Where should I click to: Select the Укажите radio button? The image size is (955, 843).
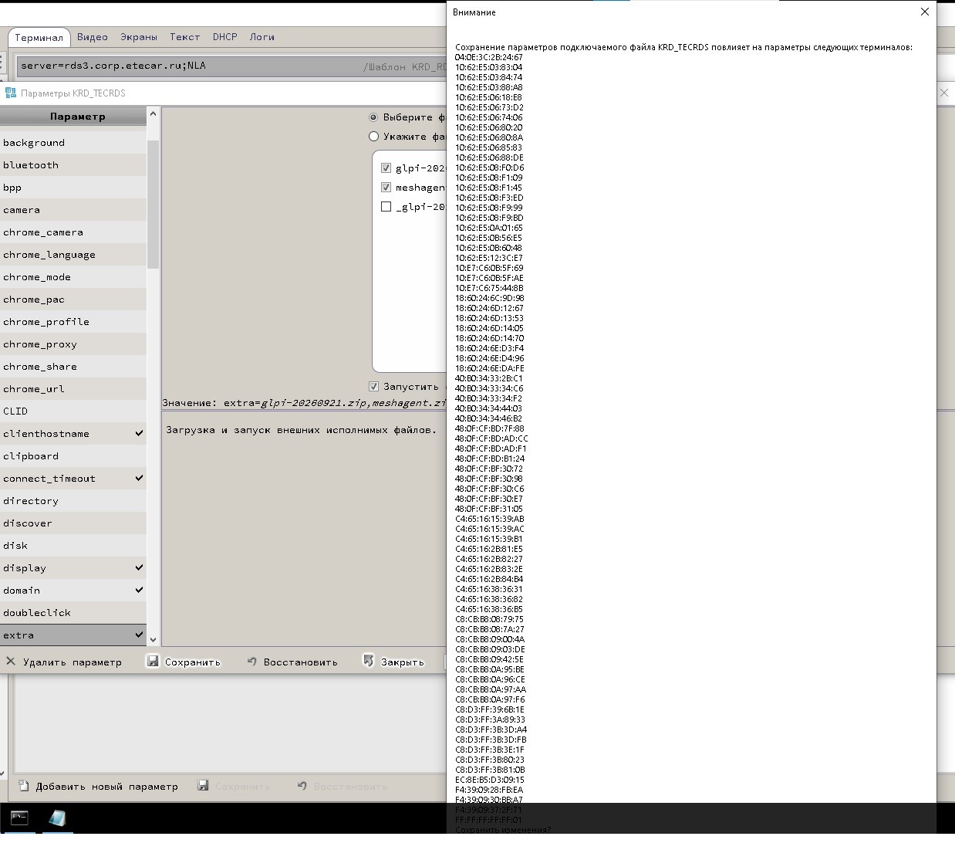click(374, 137)
